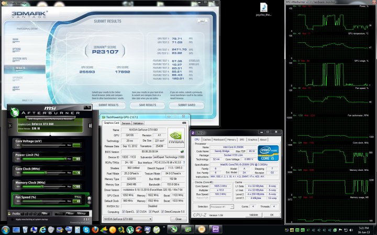Screen dimensions: 377x235
Task: Click the BIOS save chip icon in GPU-Z
Action: pos(182,151)
